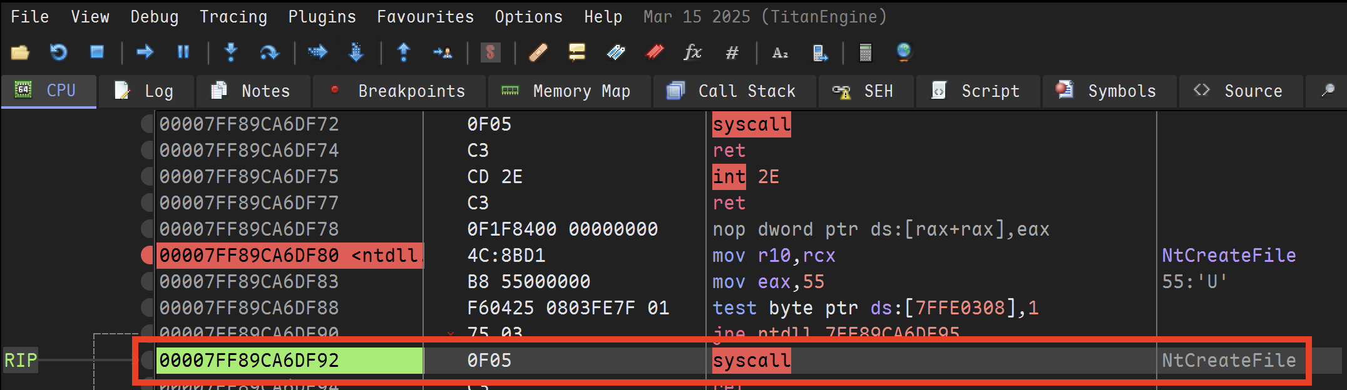Open the functions list fx icon
This screenshot has height=390, width=1347.
(693, 52)
